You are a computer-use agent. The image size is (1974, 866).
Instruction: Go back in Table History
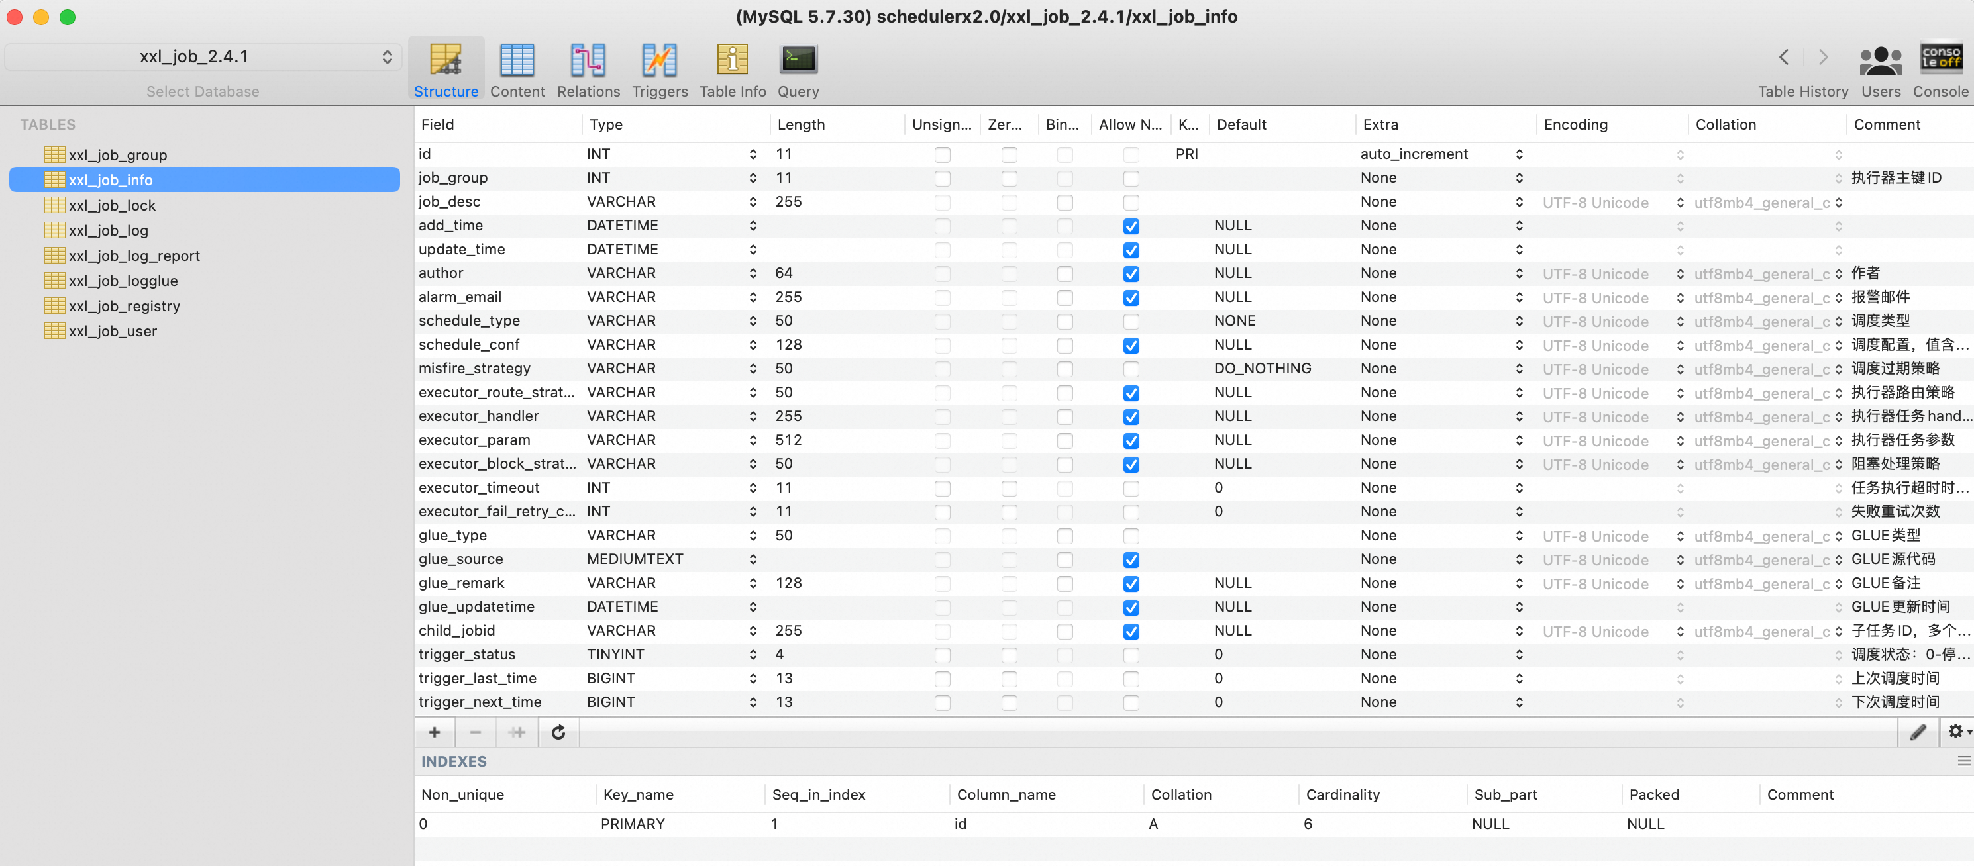1783,58
